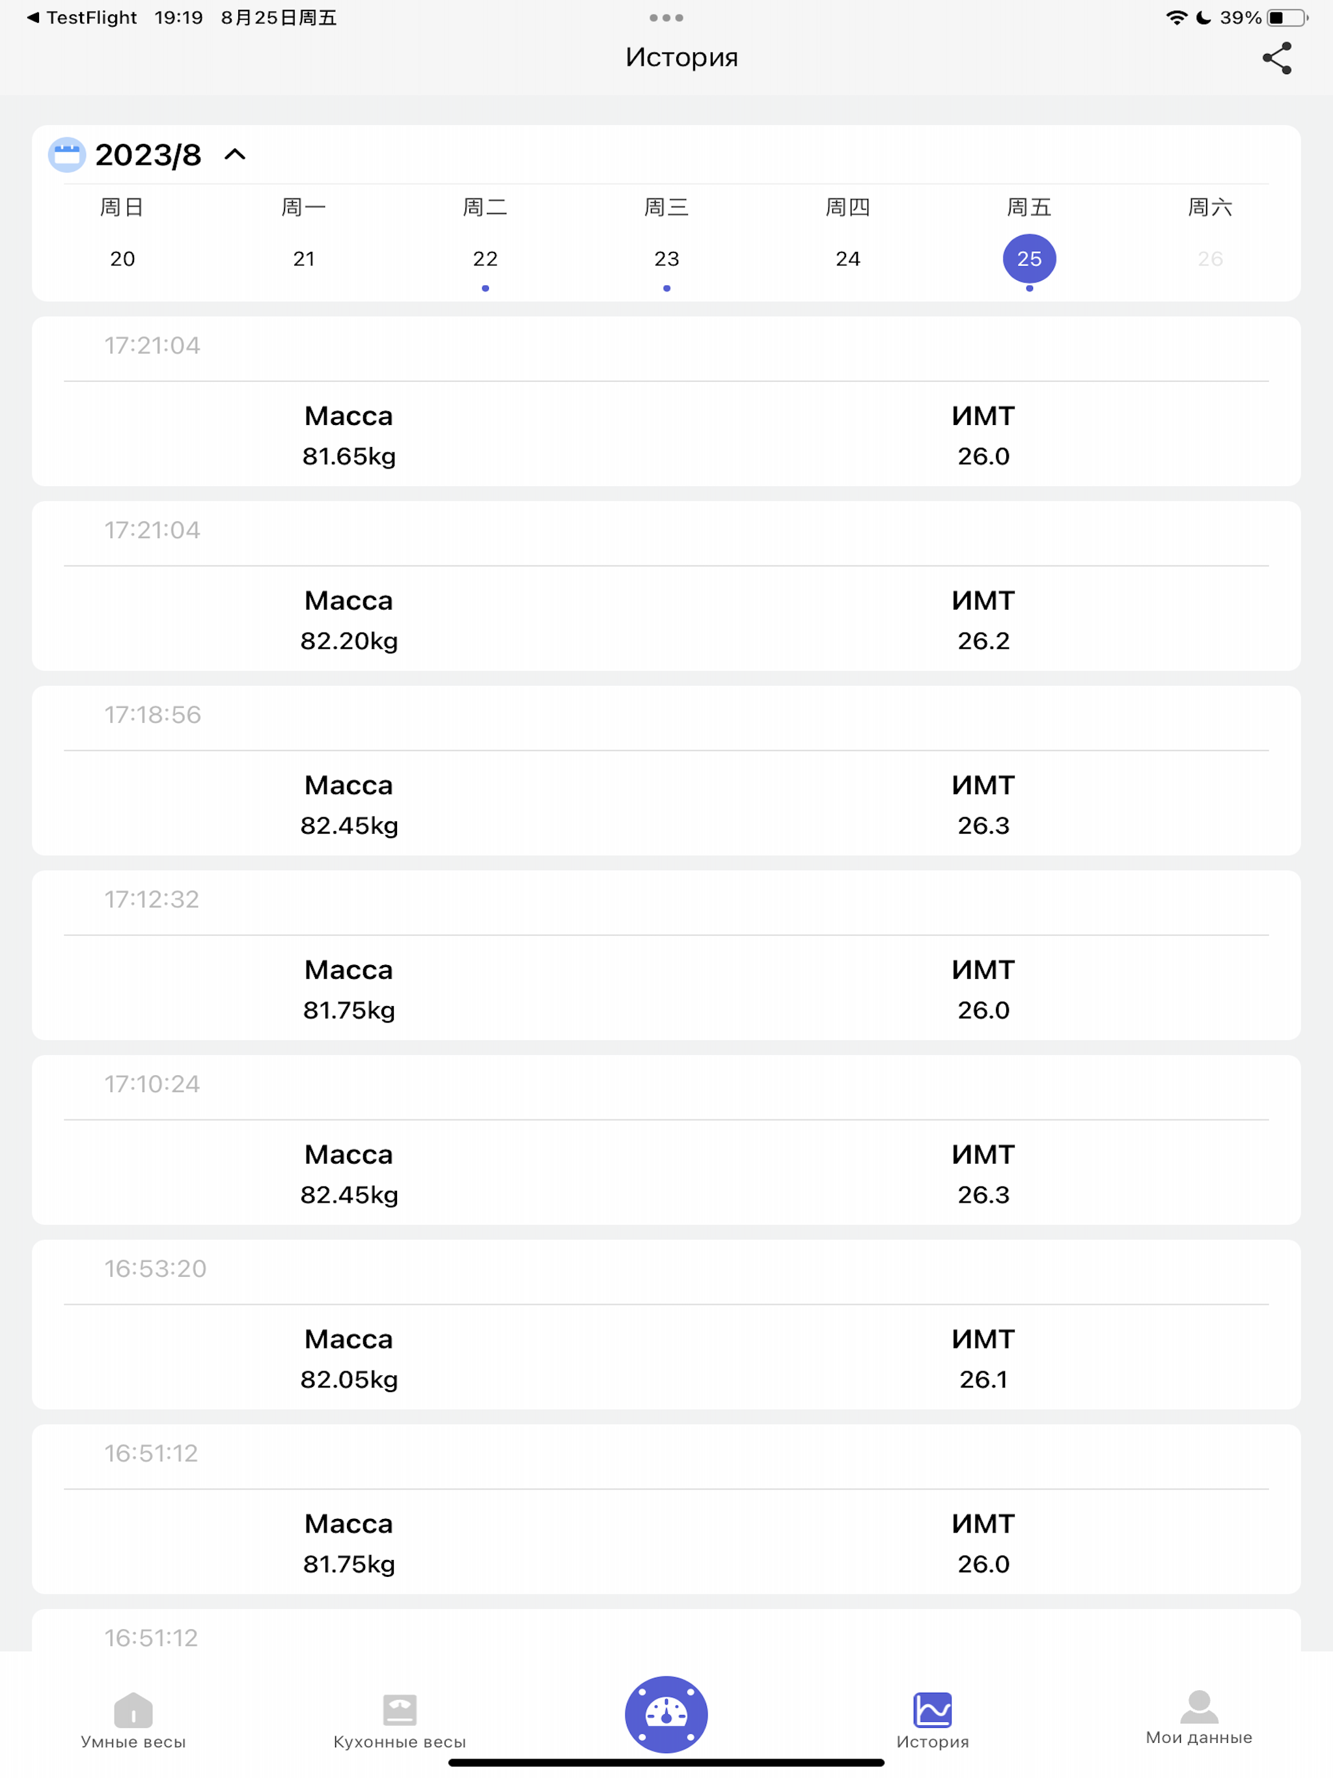This screenshot has height=1778, width=1333.
Task: Open the 17:12:32 record with 81.75kg
Action: click(x=666, y=956)
